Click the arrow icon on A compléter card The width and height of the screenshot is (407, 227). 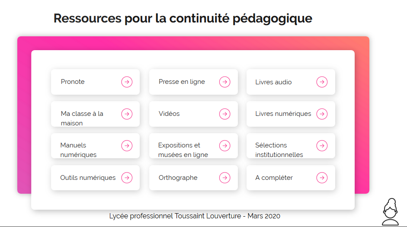coord(322,178)
